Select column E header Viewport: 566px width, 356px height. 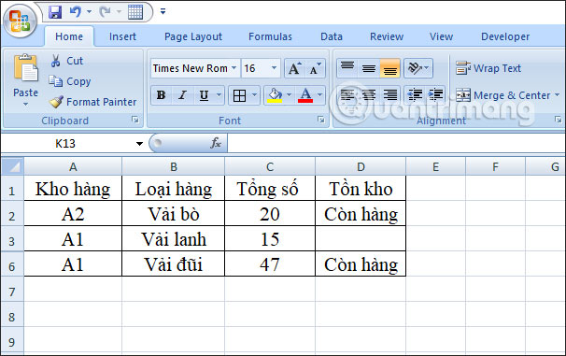click(435, 167)
